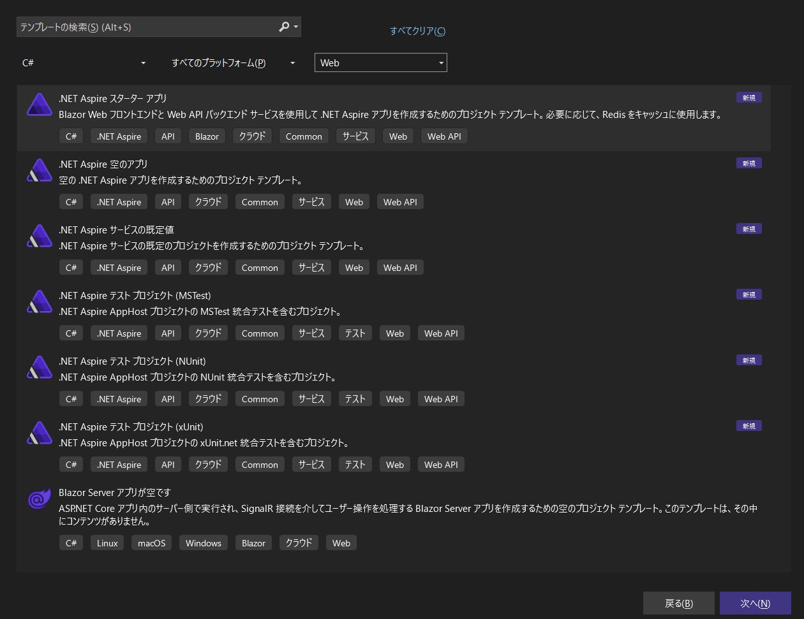Click the 次へ button
This screenshot has width=804, height=619.
point(756,603)
